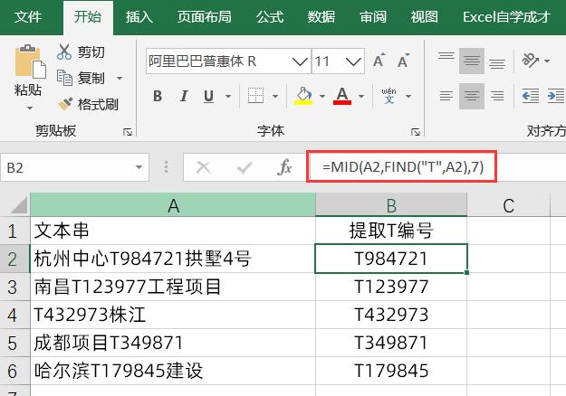Image resolution: width=566 pixels, height=396 pixels.
Task: Toggle center horizontal alignment
Action: pos(472,96)
